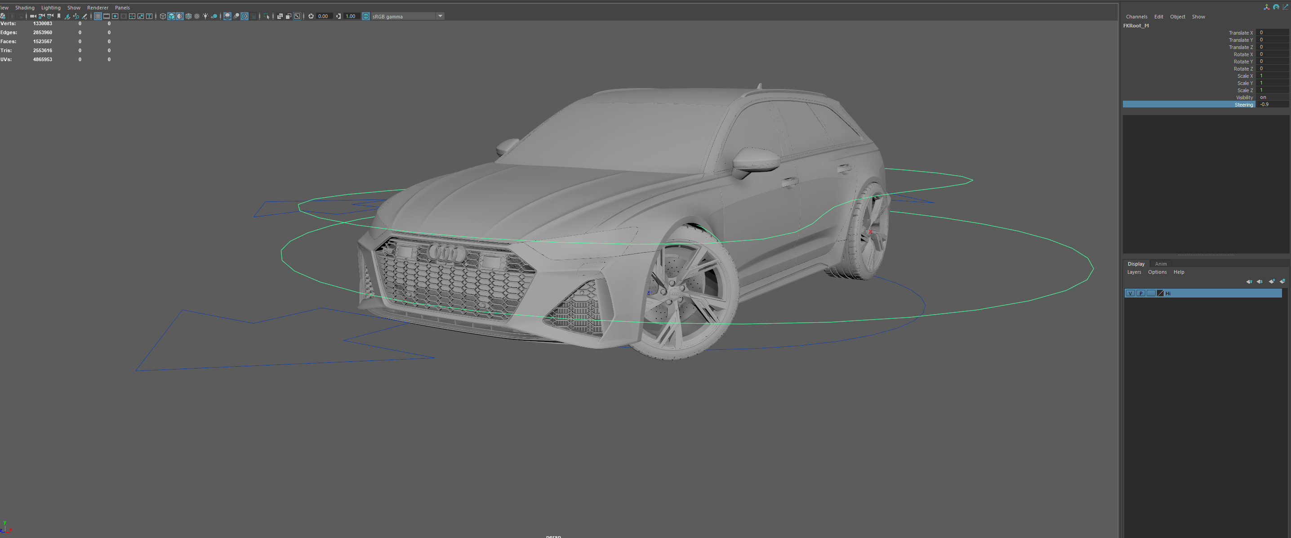Click the Grease Pencil icon
The image size is (1291, 538).
point(85,17)
